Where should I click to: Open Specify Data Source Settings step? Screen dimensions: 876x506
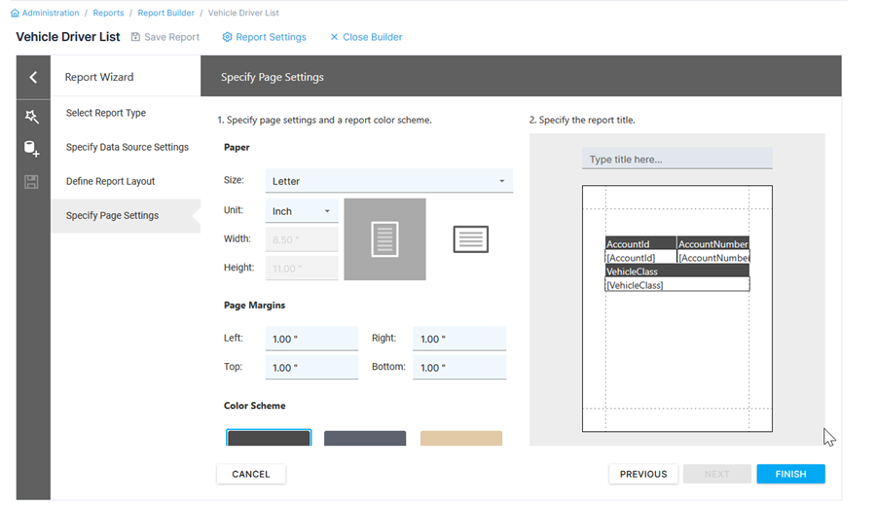127,147
